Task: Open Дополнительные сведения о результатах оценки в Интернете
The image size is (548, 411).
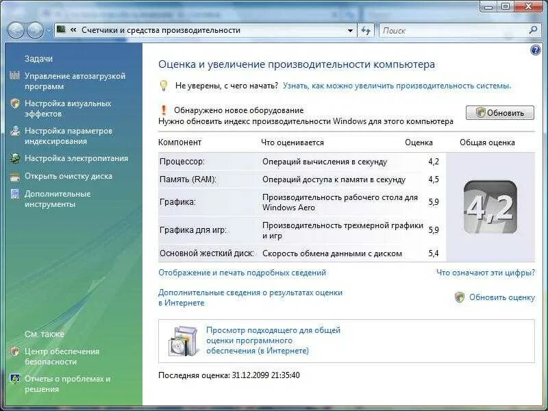Action: point(250,297)
